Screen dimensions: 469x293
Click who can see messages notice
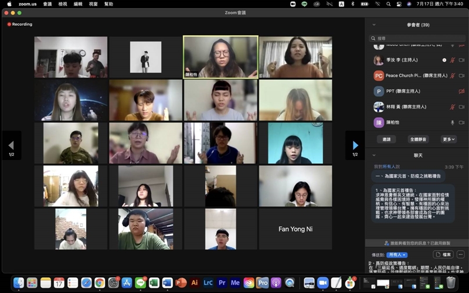[x=417, y=243]
